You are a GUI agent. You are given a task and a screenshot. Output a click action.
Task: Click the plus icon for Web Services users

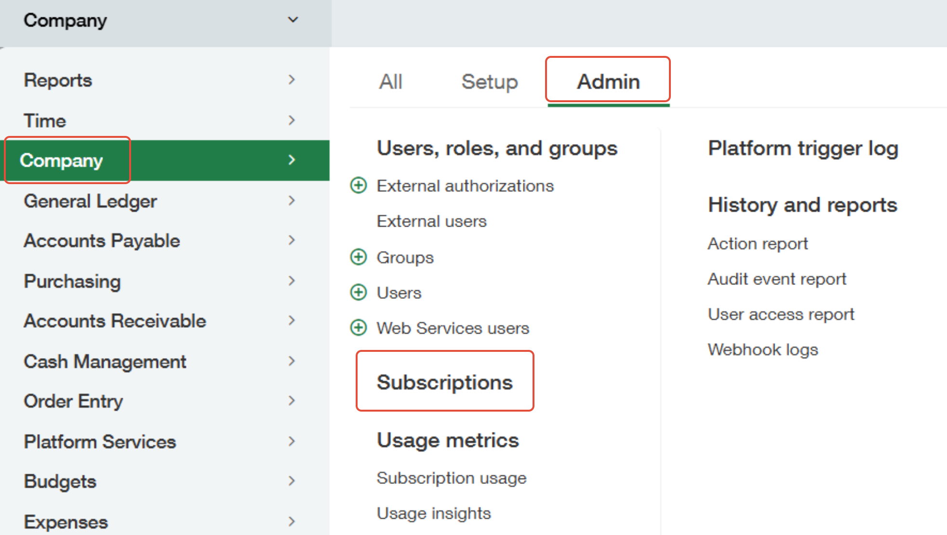click(x=358, y=328)
